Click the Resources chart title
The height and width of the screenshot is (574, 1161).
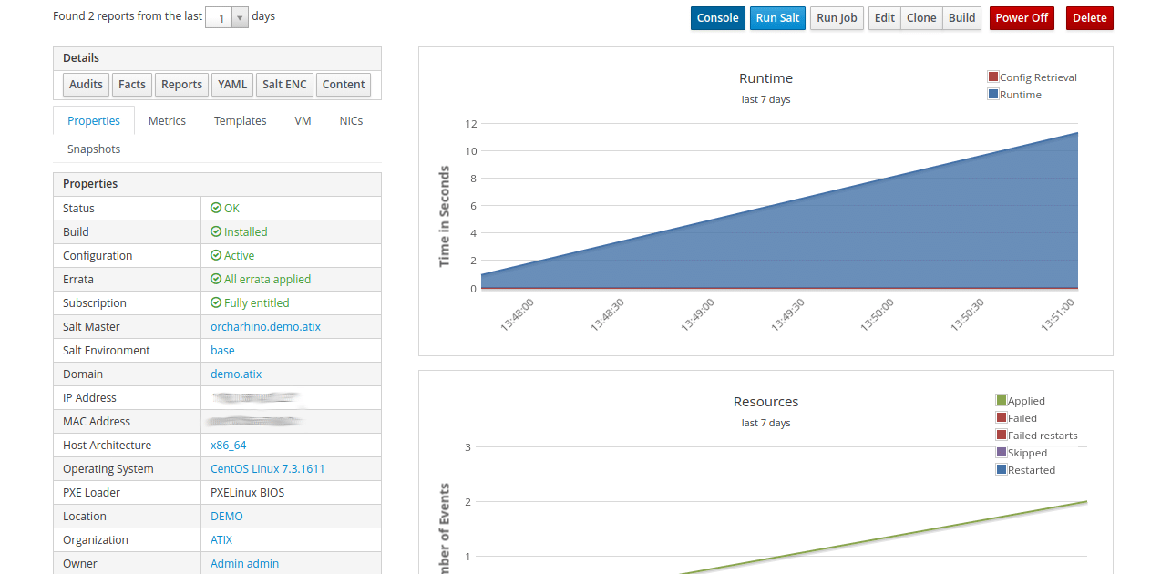(765, 402)
